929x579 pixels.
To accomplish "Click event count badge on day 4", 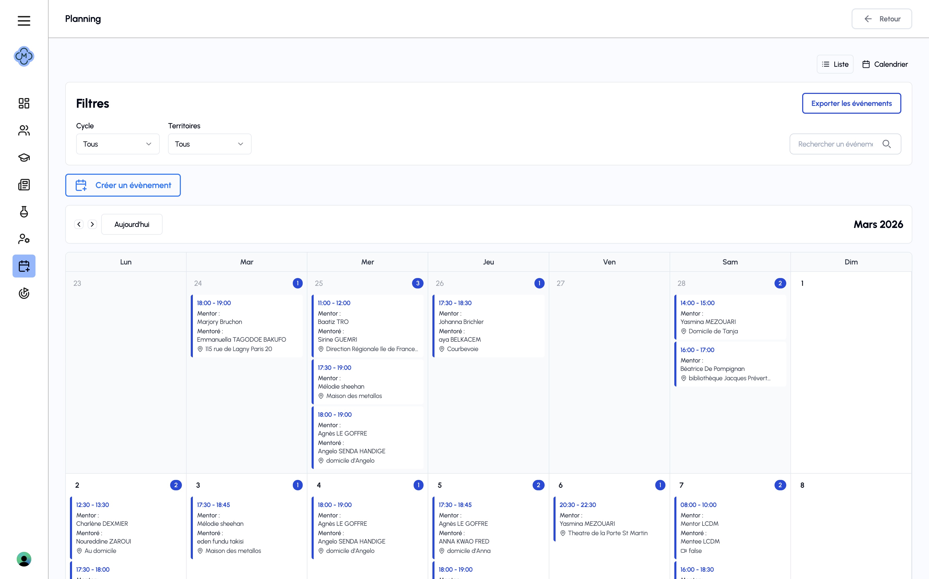I will [x=418, y=485].
